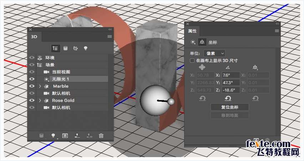Add new light from 3D panel bottom
Screen dimensions: 304x161
click(53, 136)
